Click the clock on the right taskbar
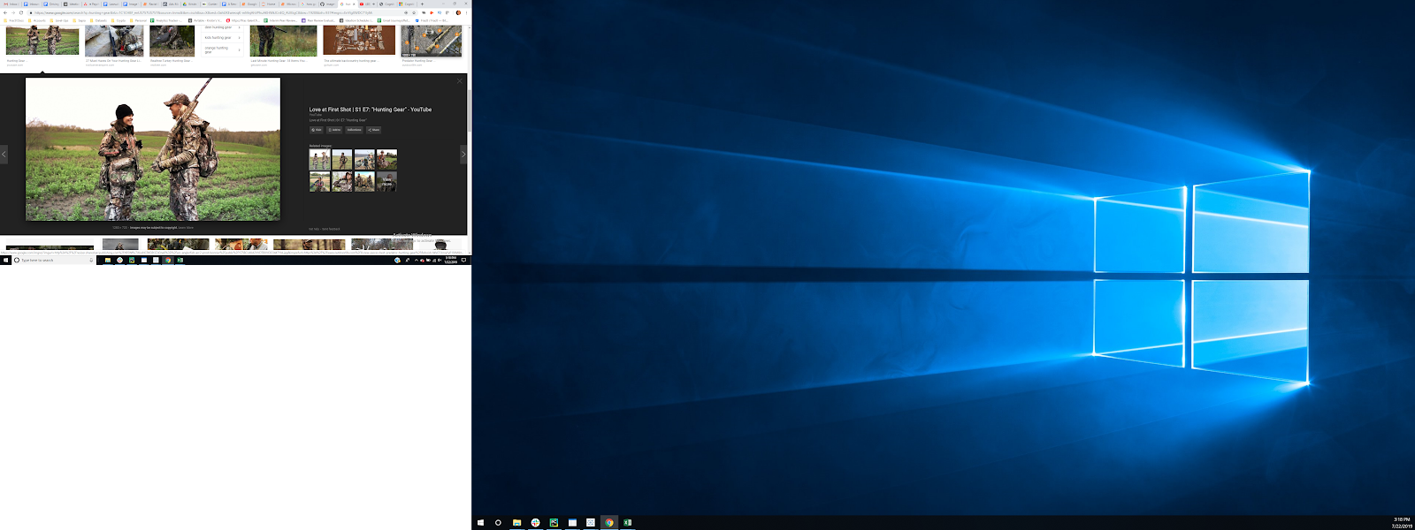Image resolution: width=1415 pixels, height=530 pixels. click(x=1401, y=523)
